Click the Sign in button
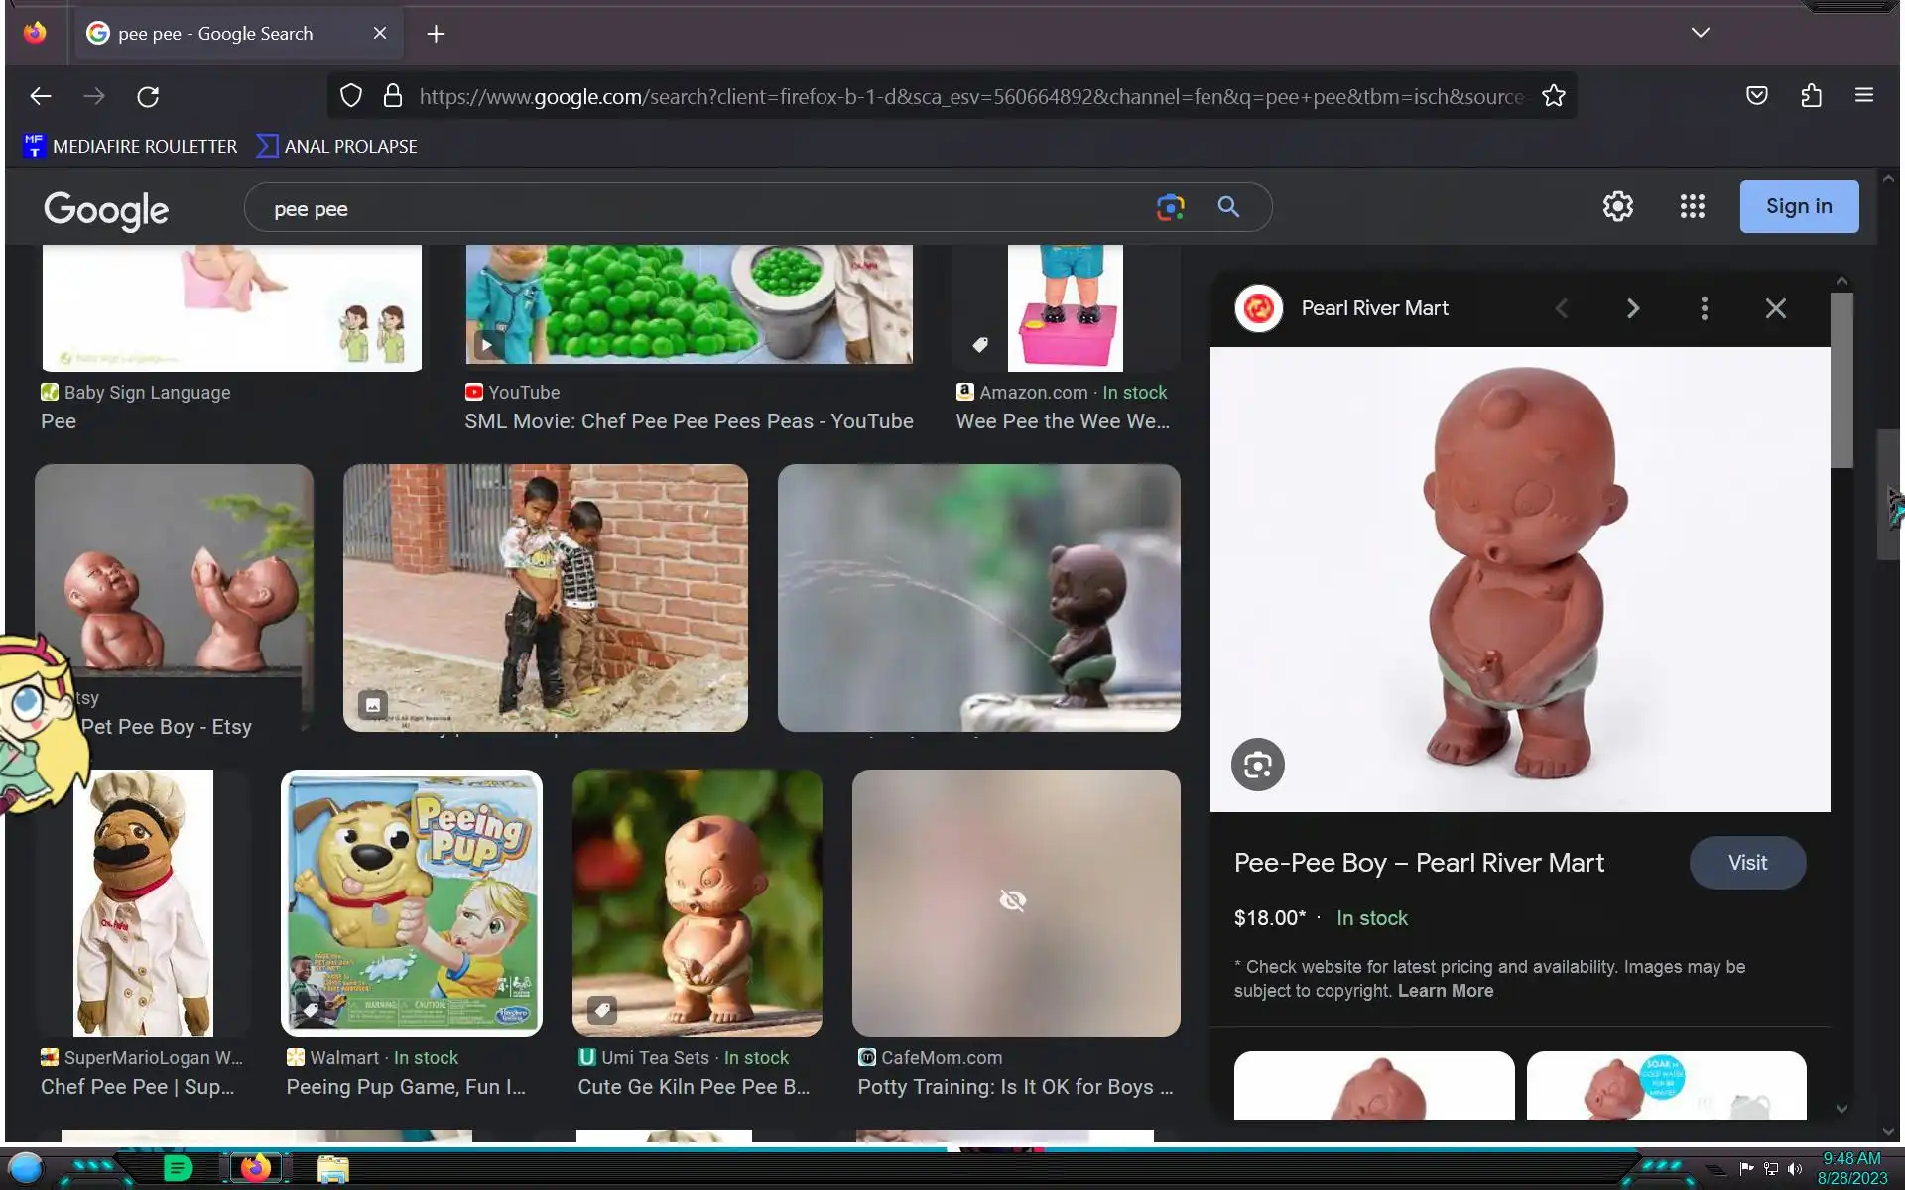The height and width of the screenshot is (1190, 1905). tap(1798, 206)
